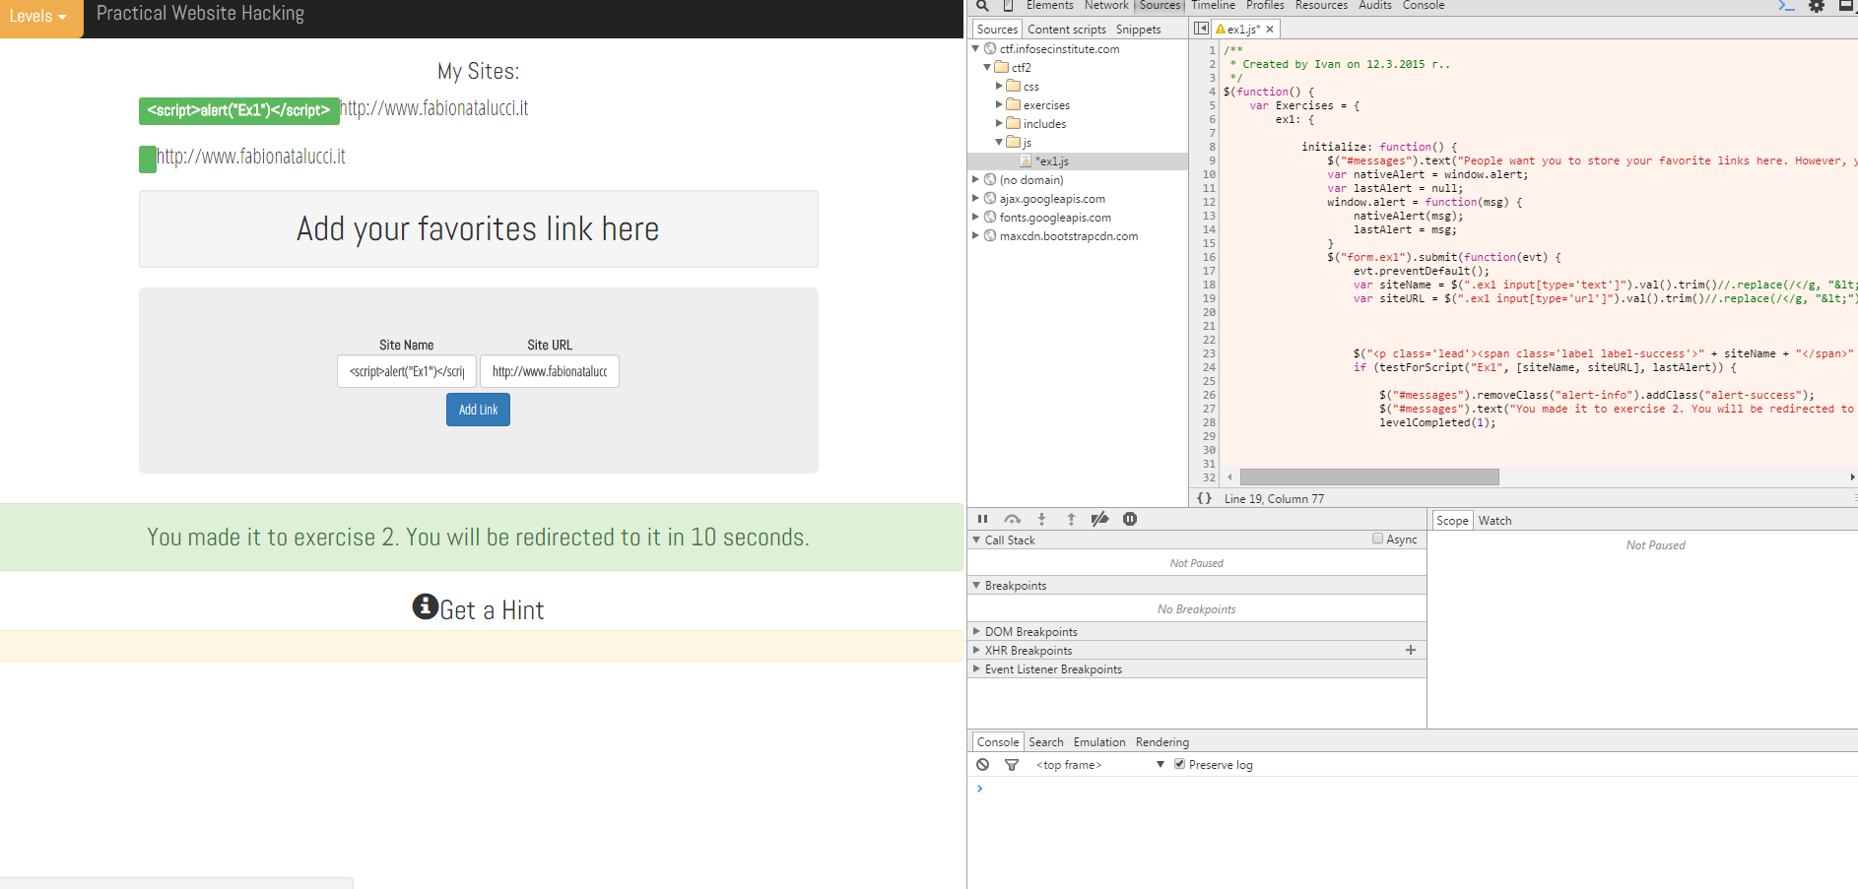Collapse the ctf.infosecinstitute.com domain node
Image resolution: width=1858 pixels, height=889 pixels.
pos(976,48)
